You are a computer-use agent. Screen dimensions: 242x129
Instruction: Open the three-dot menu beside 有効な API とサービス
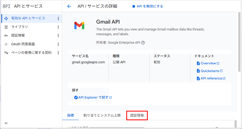[x=58, y=19]
